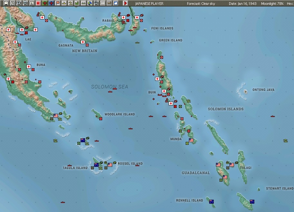The image size is (294, 212).
Task: Open the info 'i' toolbar icon
Action: pos(32,3)
